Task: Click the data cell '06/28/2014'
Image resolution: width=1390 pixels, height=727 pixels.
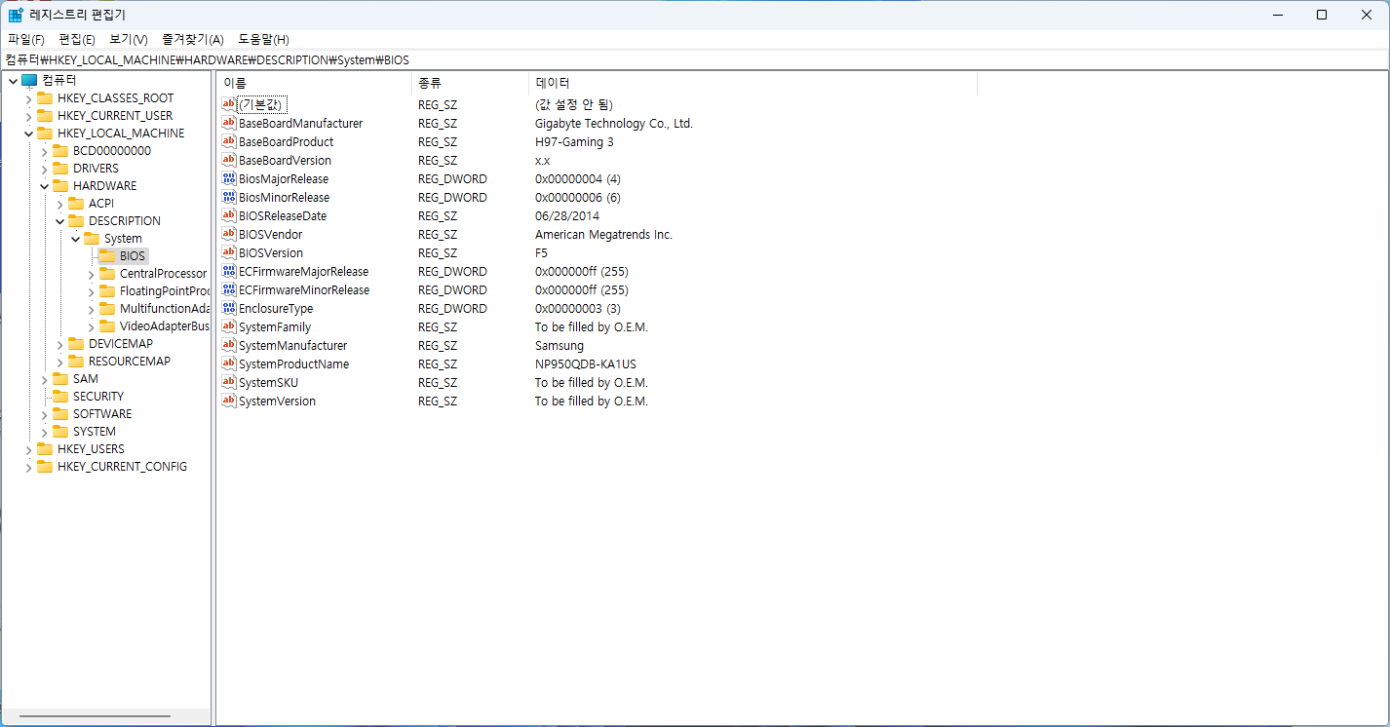Action: (x=567, y=215)
